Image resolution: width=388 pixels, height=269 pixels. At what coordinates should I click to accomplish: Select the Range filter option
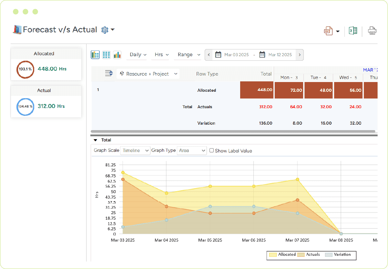point(188,55)
